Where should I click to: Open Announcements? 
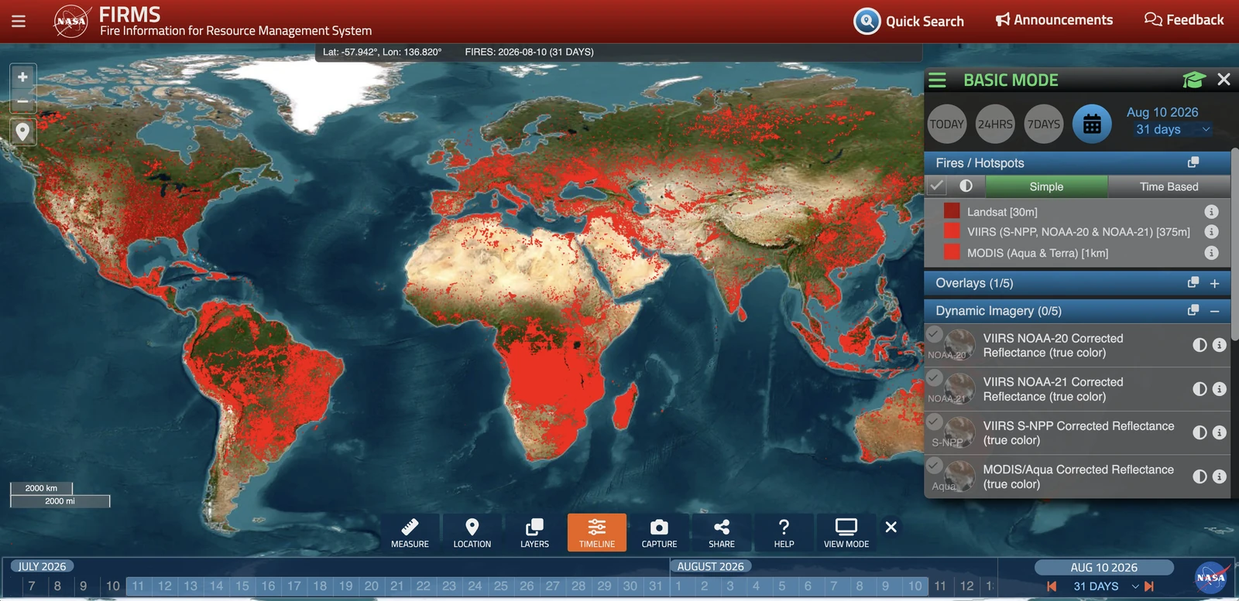[x=1054, y=20]
